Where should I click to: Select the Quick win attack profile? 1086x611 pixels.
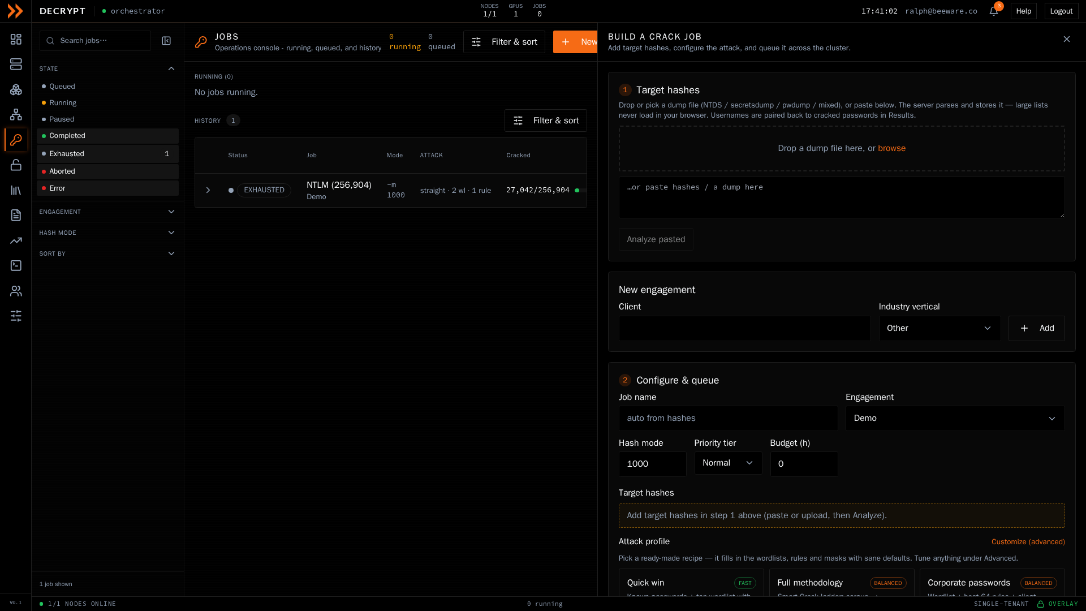tap(691, 583)
